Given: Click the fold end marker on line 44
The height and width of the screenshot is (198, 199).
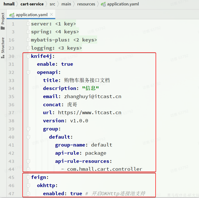Looking at the screenshot, I should [x=28, y=169].
